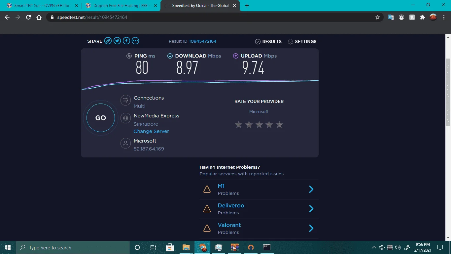This screenshot has height=254, width=451.
Task: Open the Extensions puzzle menu
Action: (423, 18)
